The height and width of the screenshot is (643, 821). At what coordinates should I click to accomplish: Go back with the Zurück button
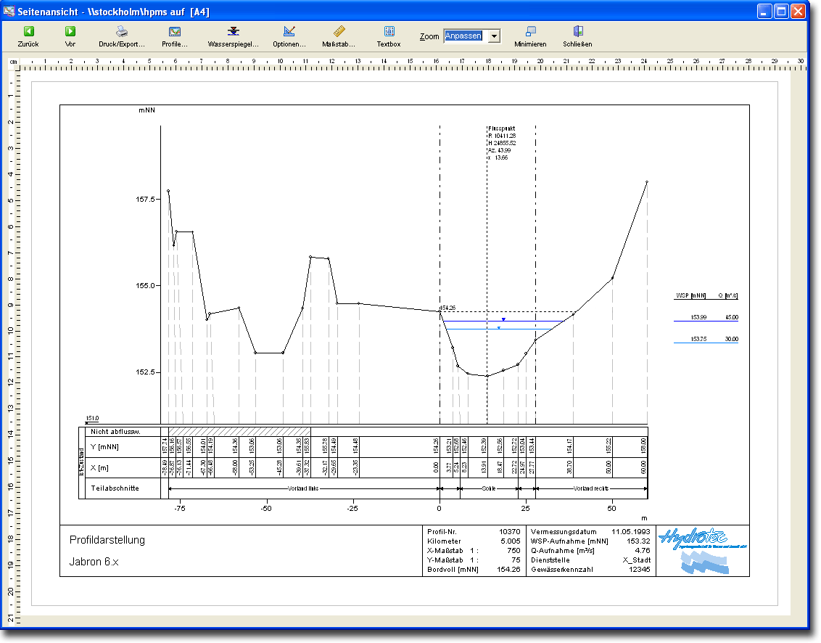click(x=28, y=37)
